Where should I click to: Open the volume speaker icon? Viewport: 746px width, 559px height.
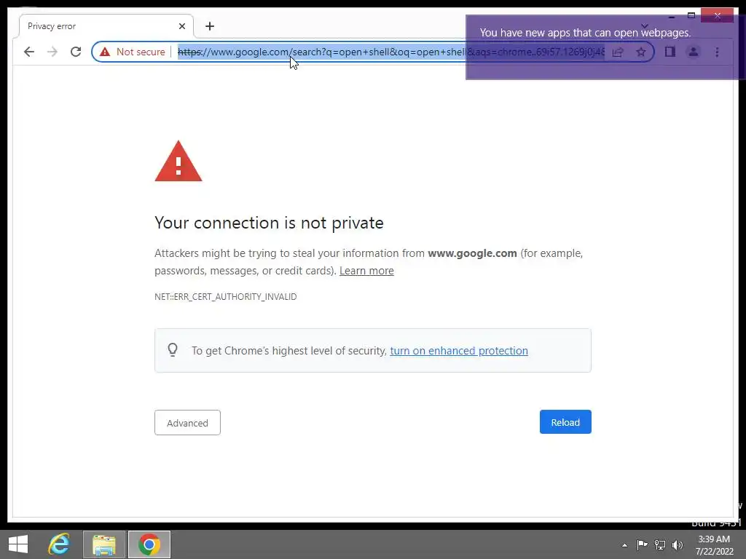click(x=678, y=545)
